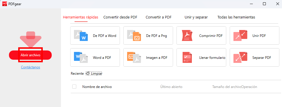Click the Último abierto column header
The width and height of the screenshot is (282, 107).
(x=171, y=87)
